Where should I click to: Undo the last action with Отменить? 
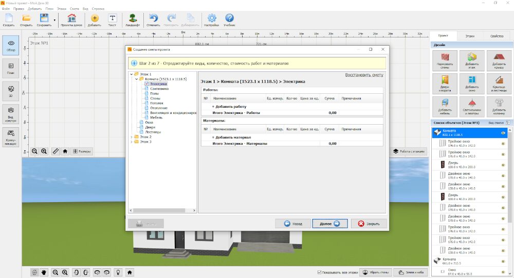click(153, 20)
